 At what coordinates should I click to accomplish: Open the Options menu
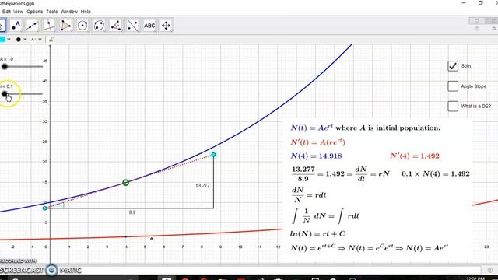[x=34, y=12]
